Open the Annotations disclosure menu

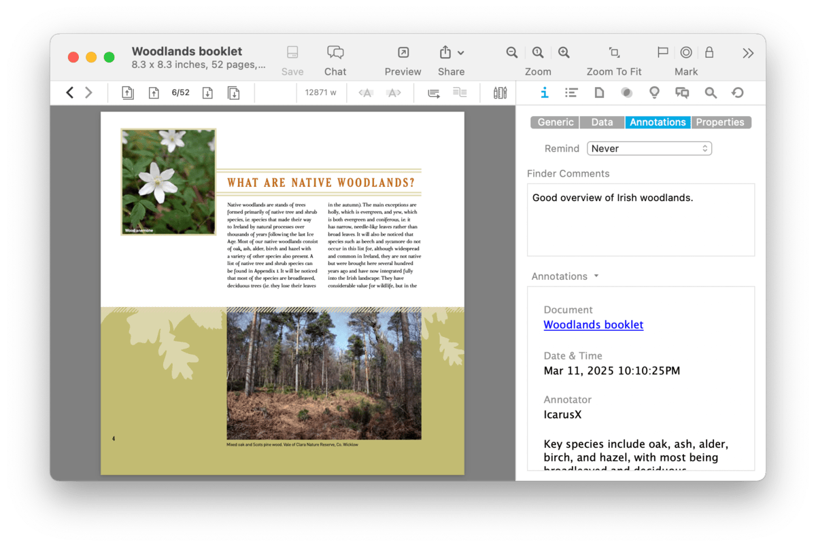(x=596, y=277)
